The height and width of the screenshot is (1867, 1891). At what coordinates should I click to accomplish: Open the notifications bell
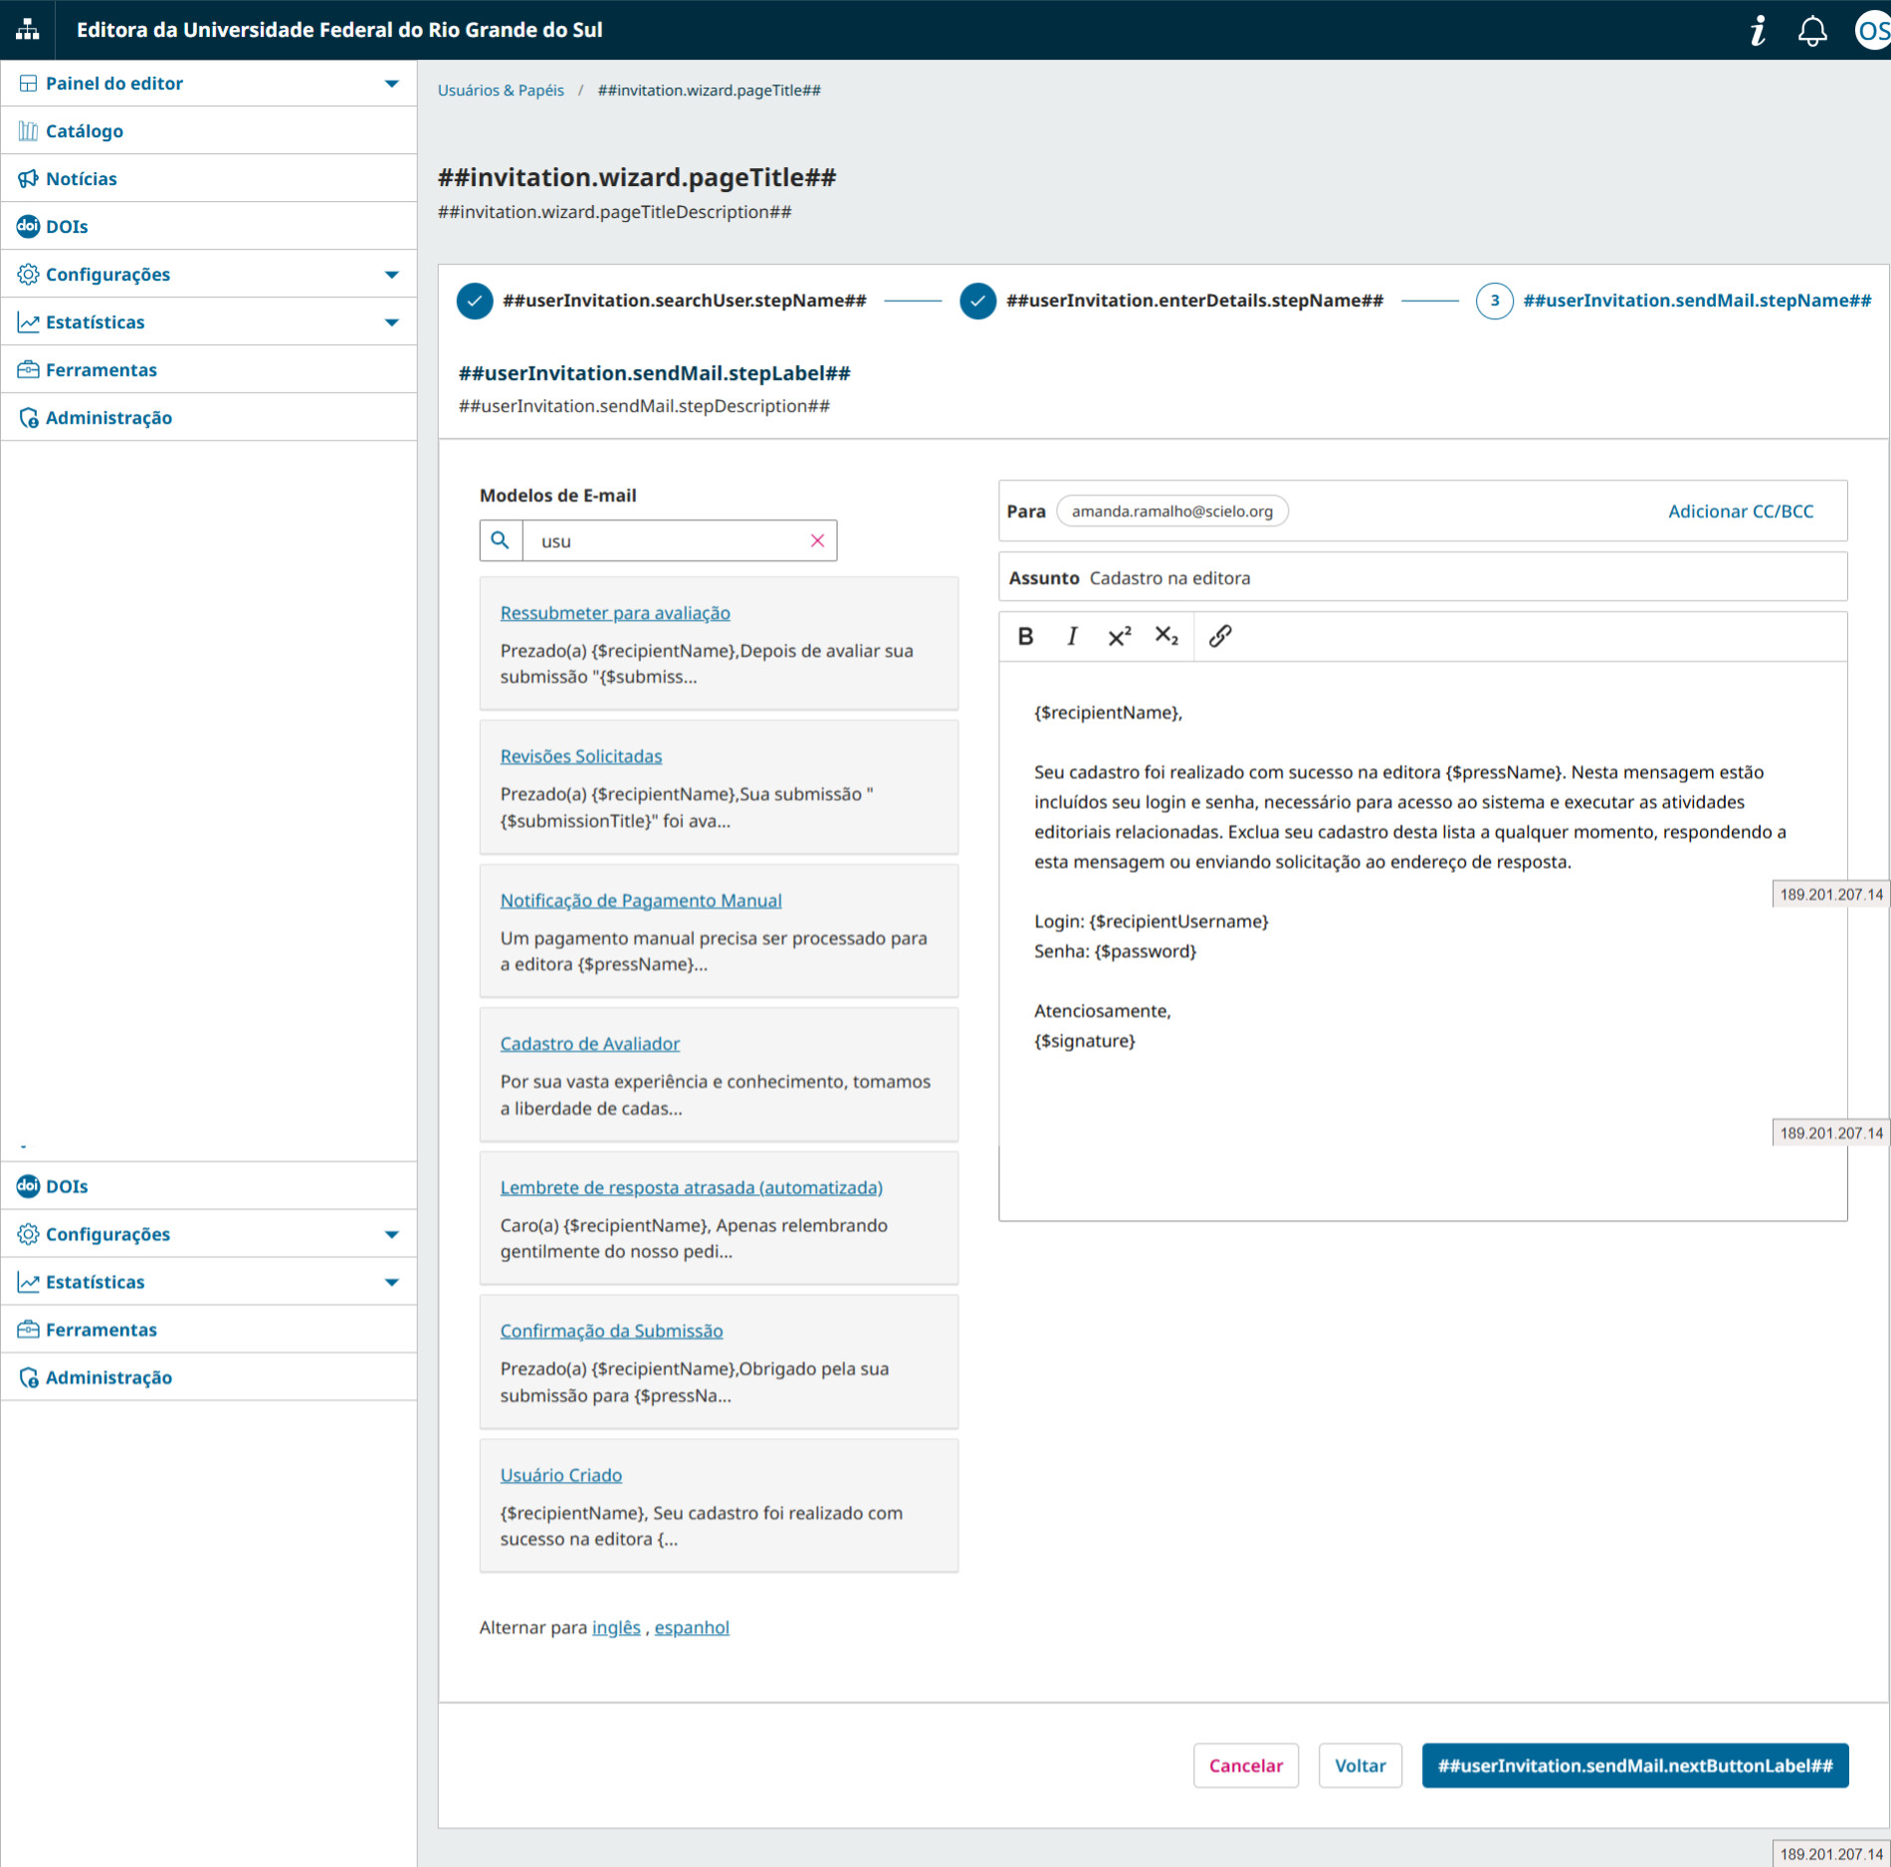pyautogui.click(x=1812, y=30)
